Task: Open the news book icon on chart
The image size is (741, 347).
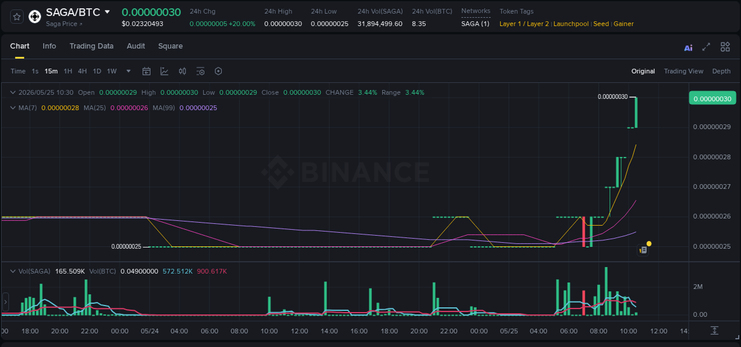Action: tap(643, 250)
